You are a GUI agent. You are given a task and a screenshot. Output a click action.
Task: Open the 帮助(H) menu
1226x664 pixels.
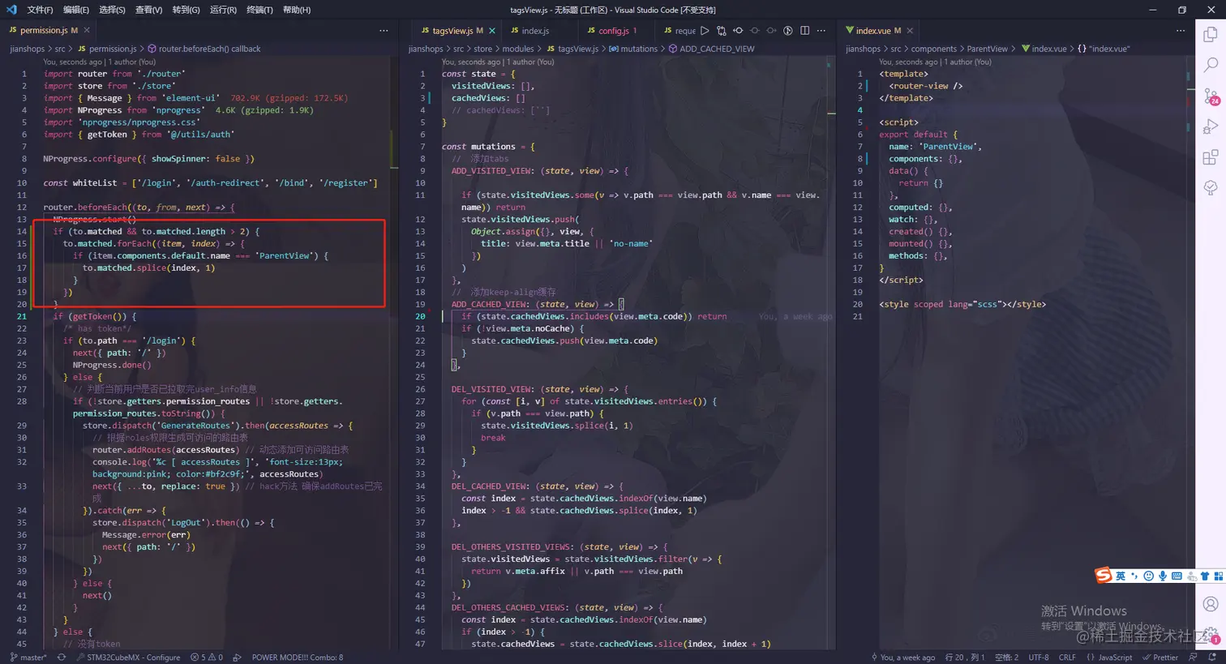pos(297,10)
